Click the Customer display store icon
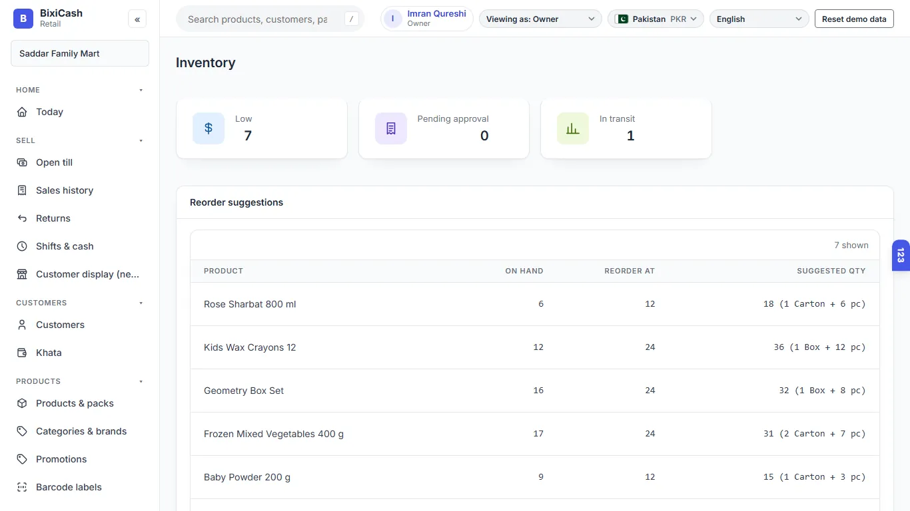This screenshot has width=910, height=511. click(22, 274)
